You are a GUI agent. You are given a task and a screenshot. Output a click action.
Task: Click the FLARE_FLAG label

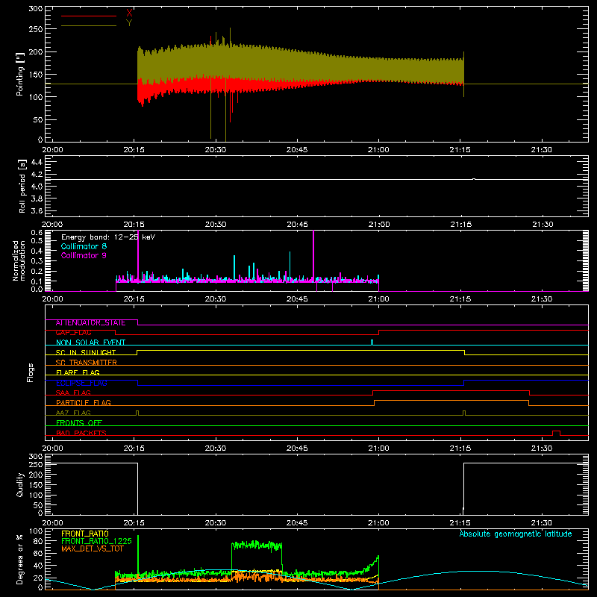[x=78, y=372]
